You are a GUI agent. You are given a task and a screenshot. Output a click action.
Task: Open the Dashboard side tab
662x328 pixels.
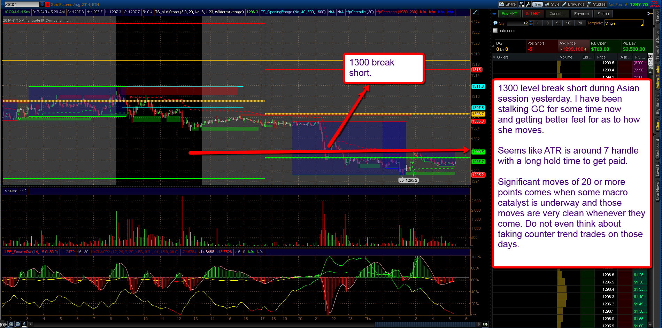tap(657, 148)
